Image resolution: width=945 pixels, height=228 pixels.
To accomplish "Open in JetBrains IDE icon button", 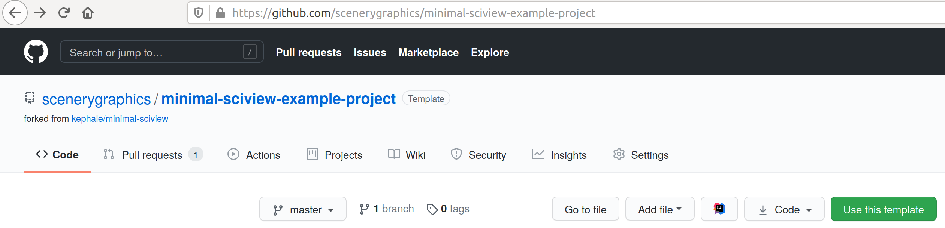I will [x=719, y=209].
